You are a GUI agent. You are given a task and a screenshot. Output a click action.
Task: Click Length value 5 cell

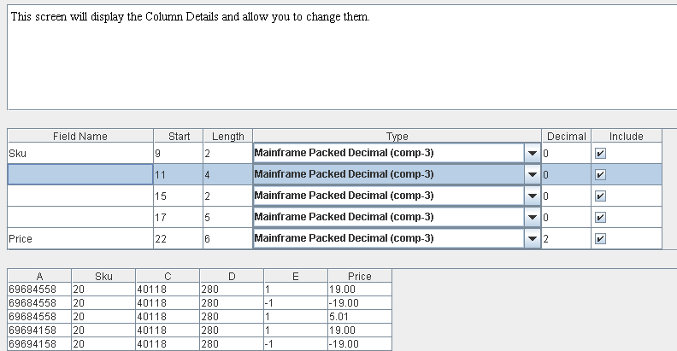(227, 218)
